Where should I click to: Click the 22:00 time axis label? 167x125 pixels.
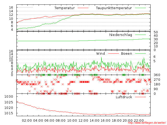tap(139, 121)
